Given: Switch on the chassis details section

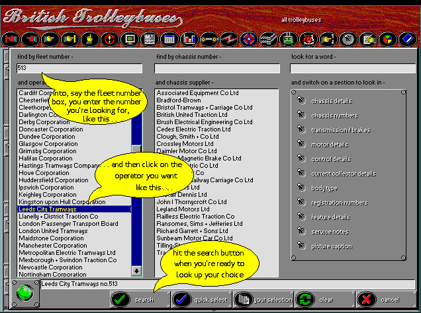Looking at the screenshot, I should pos(302,101).
